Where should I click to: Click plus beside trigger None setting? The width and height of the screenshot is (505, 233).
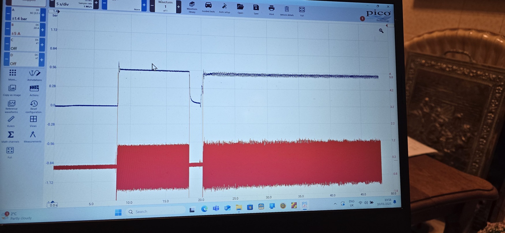coord(144,5)
